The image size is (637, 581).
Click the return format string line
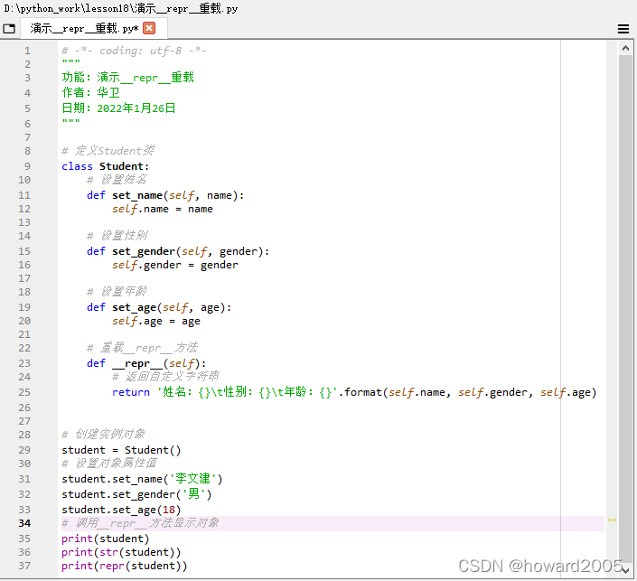coord(354,392)
